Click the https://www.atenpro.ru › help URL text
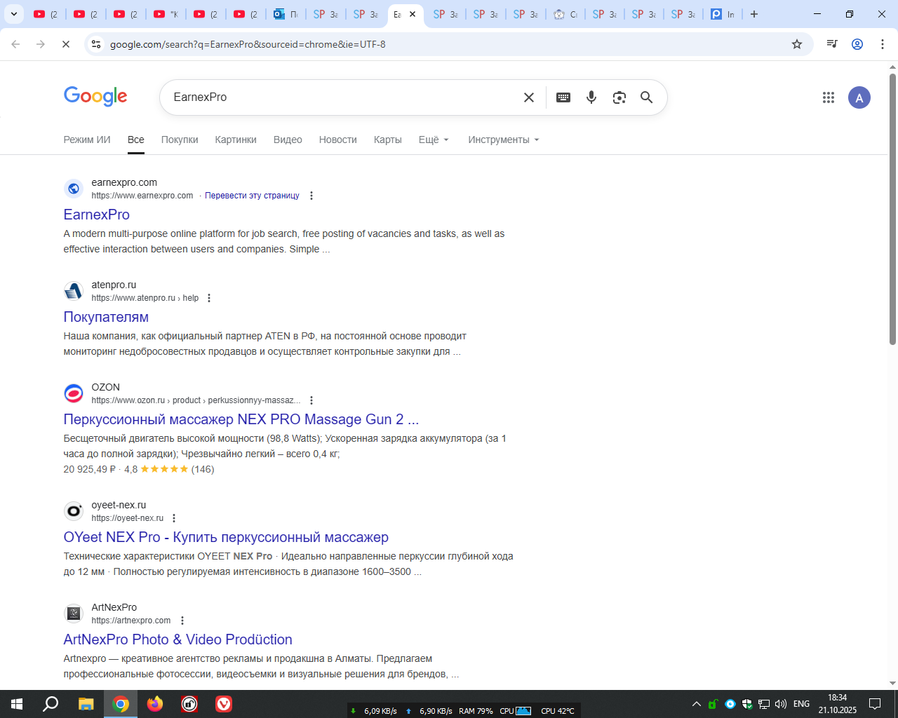Screen dimensions: 898x718 click(x=145, y=298)
